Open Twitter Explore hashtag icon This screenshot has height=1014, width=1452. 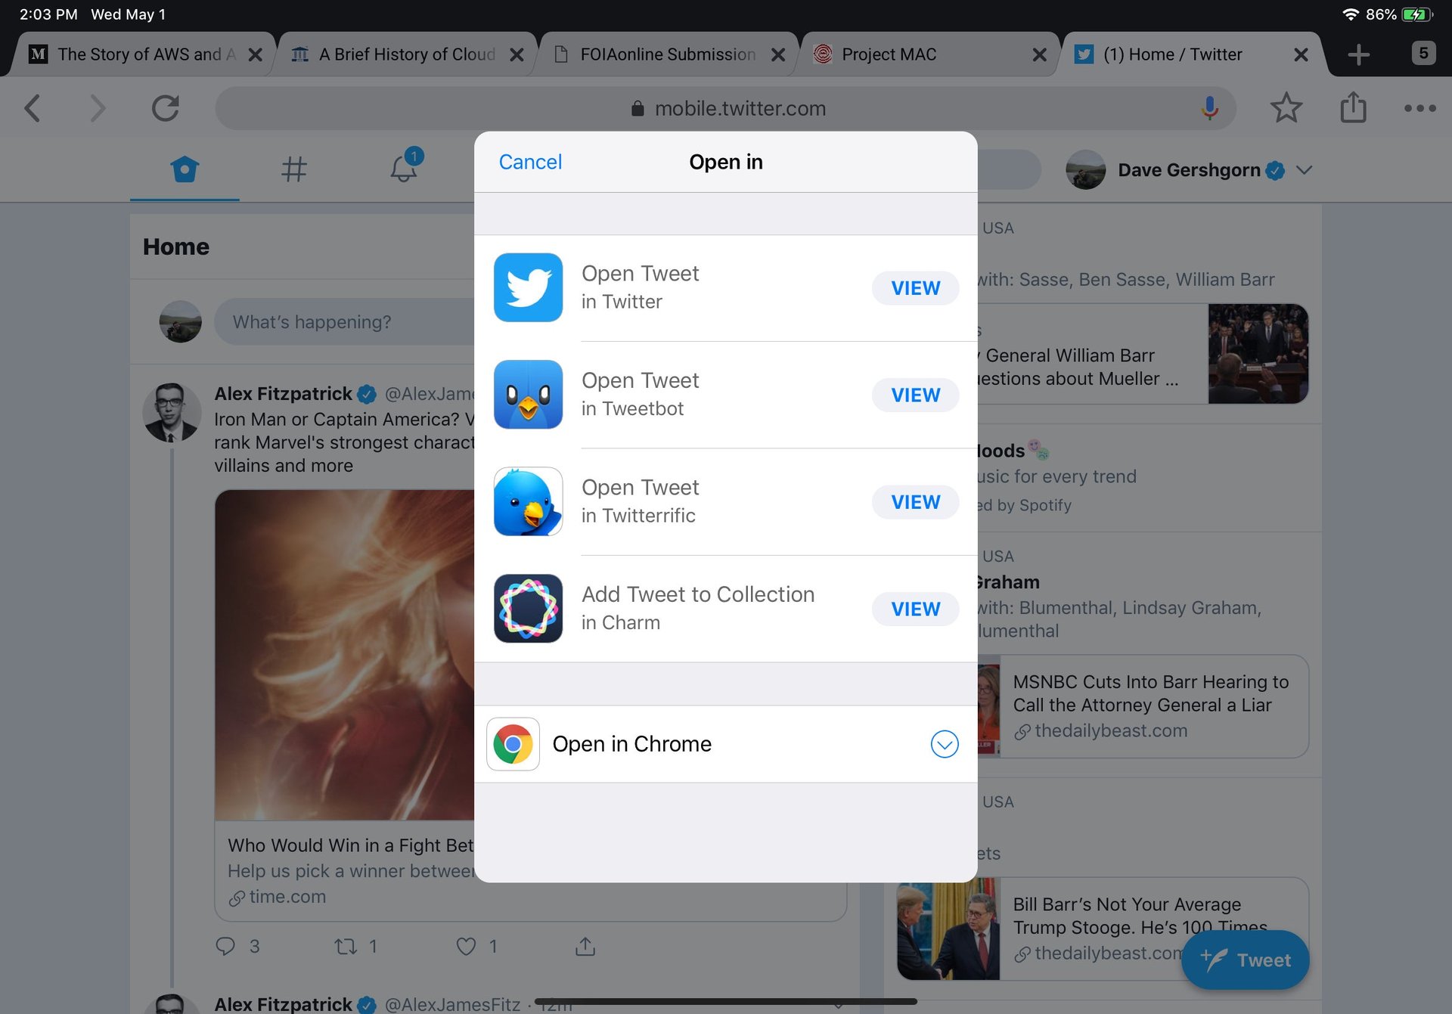pos(294,169)
